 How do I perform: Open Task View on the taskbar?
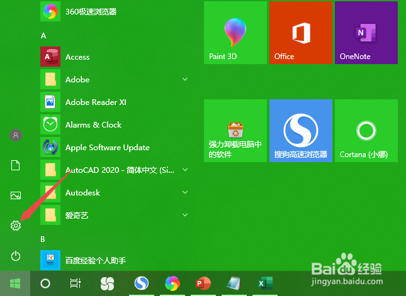[76, 283]
